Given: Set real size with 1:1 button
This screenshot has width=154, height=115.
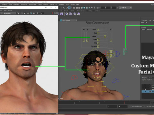Looking at the screenshot, I should (28, 13).
